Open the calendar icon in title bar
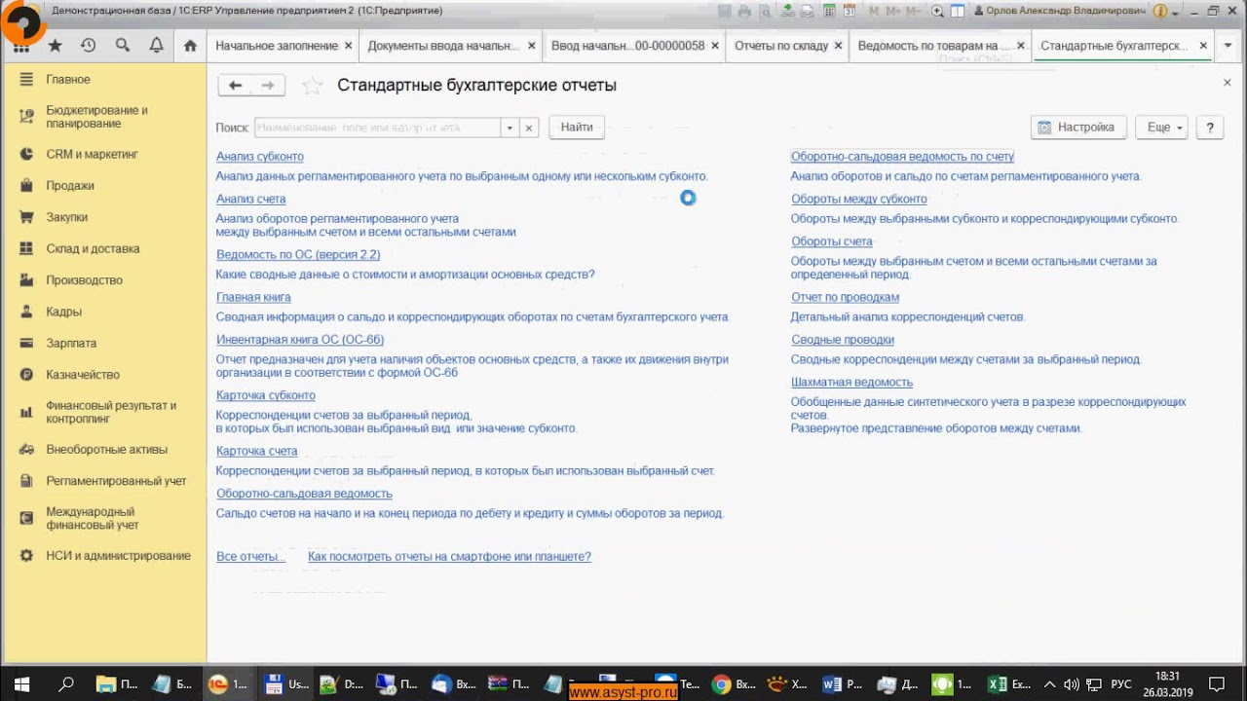This screenshot has height=701, width=1247. [850, 11]
